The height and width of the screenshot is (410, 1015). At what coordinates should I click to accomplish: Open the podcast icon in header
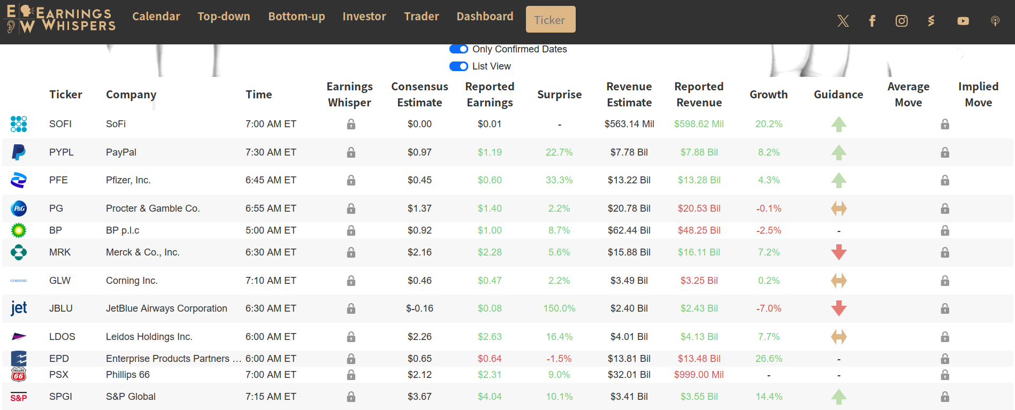coord(995,21)
